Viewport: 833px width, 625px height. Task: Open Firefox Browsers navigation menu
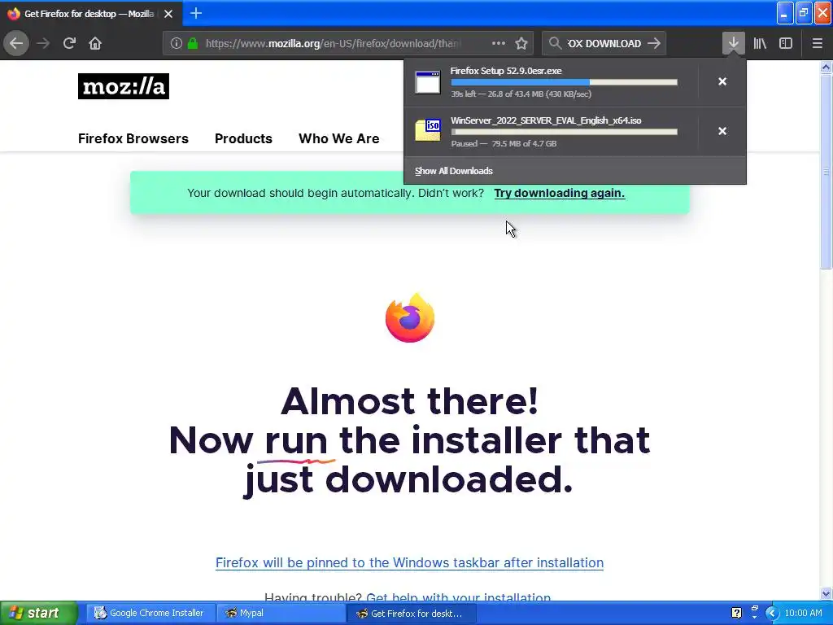tap(133, 138)
